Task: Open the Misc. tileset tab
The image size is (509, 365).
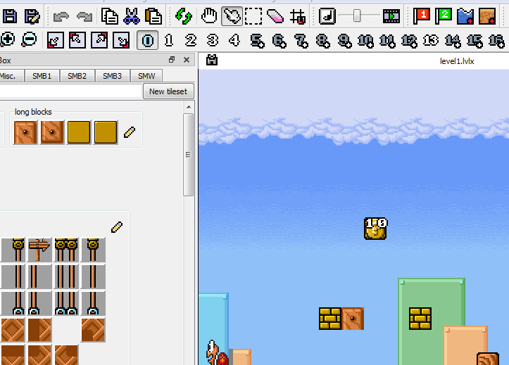Action: tap(10, 76)
